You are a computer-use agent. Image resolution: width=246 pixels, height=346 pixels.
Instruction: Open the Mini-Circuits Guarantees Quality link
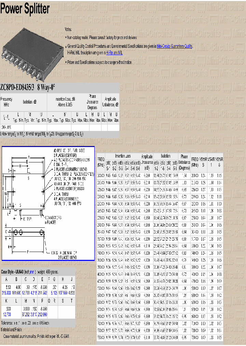pyautogui.click(x=175, y=46)
